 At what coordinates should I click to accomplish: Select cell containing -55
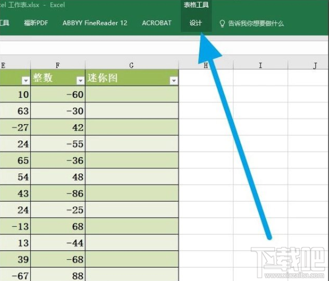click(x=58, y=144)
